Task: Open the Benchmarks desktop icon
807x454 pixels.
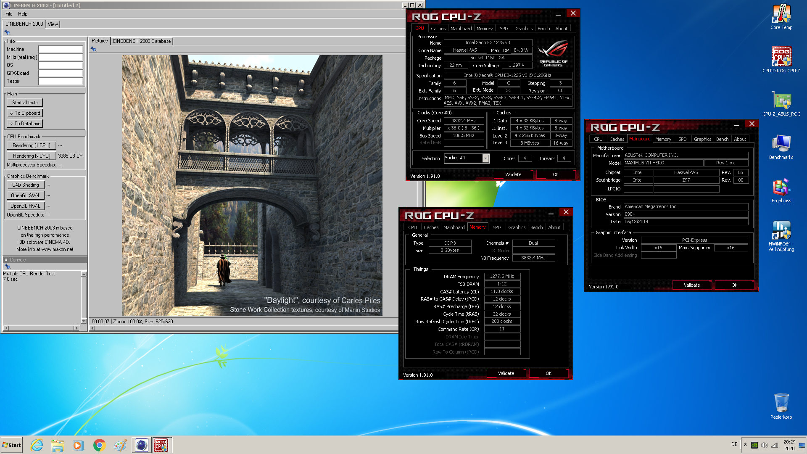Action: [x=781, y=147]
